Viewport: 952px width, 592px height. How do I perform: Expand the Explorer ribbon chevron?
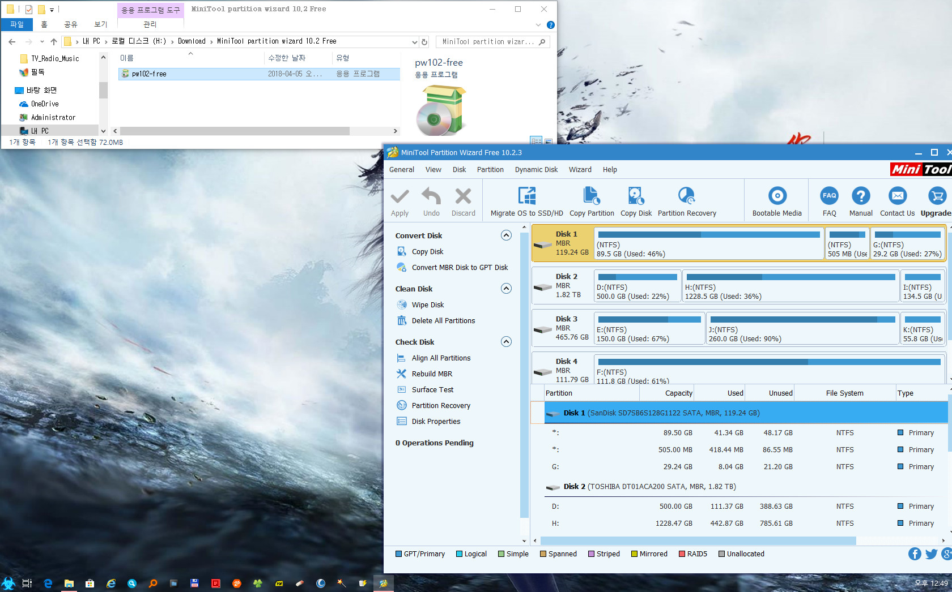pyautogui.click(x=538, y=25)
